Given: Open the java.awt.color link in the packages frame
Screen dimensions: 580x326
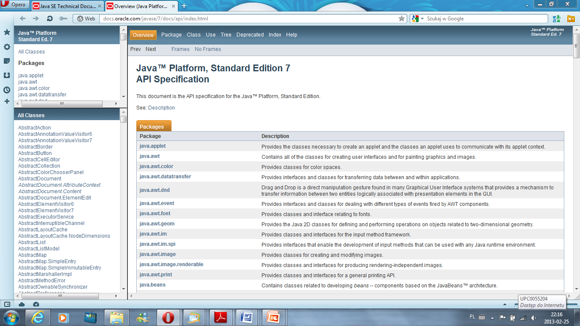Looking at the screenshot, I should [34, 88].
